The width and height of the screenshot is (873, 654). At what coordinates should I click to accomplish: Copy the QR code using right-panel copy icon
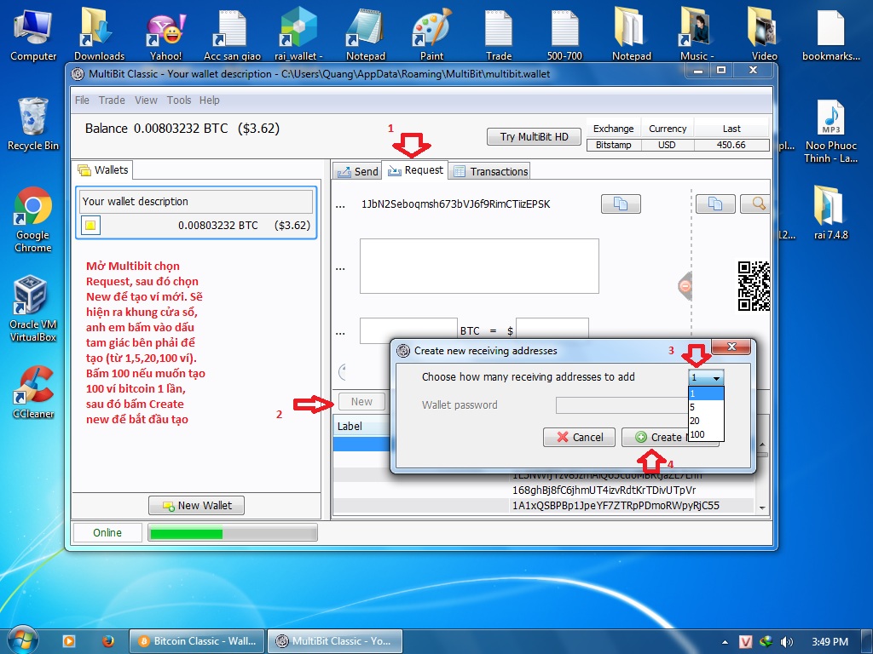pos(715,204)
